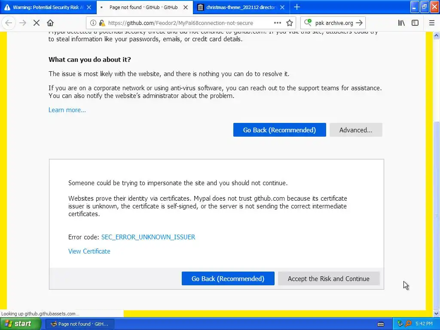Image resolution: width=440 pixels, height=330 pixels.
Task: Select Page not found taskbar window button
Action: (x=79, y=324)
